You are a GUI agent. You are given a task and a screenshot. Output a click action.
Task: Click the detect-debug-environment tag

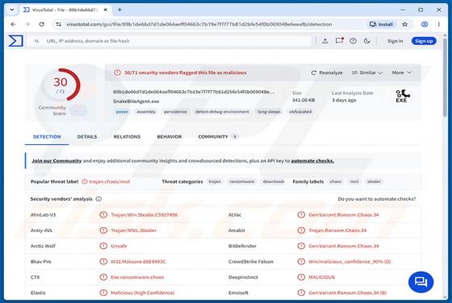(x=222, y=112)
